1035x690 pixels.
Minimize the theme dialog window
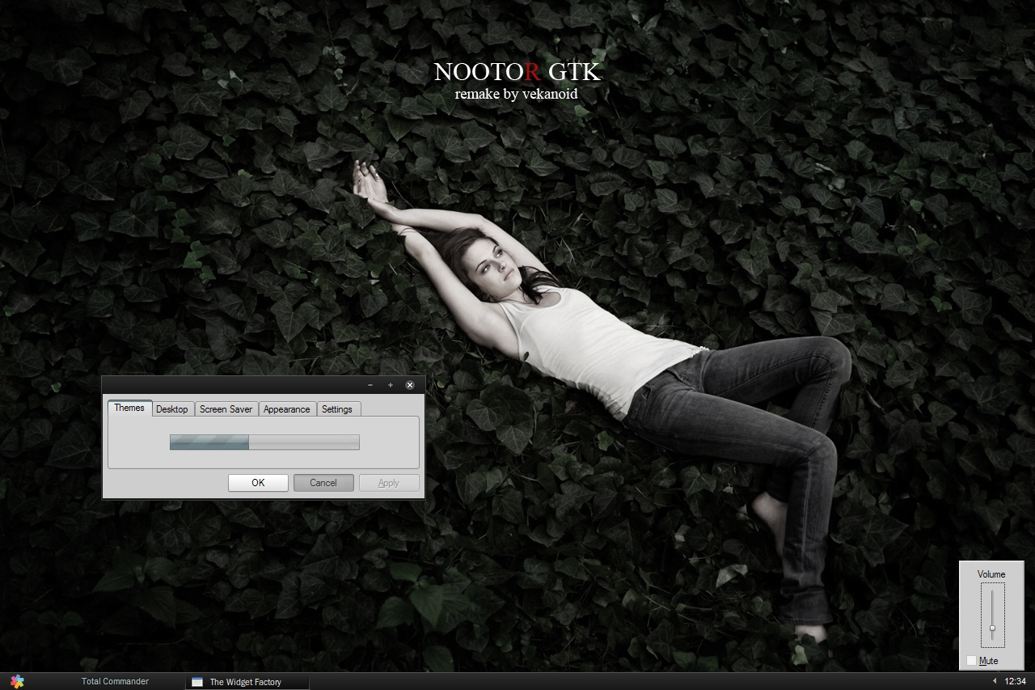tap(370, 385)
